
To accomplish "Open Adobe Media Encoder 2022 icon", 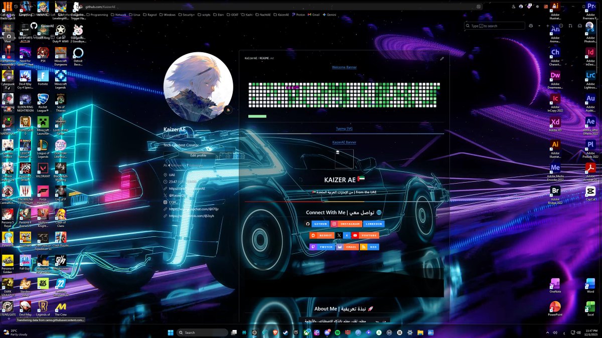I will coord(555,171).
